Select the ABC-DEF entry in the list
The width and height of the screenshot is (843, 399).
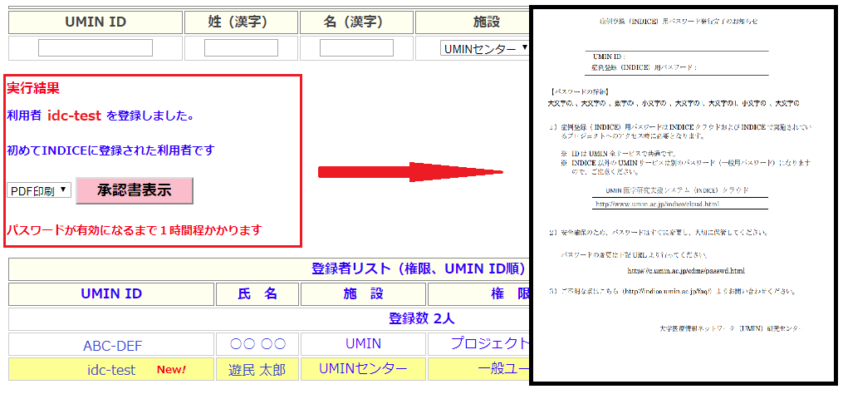pos(111,344)
